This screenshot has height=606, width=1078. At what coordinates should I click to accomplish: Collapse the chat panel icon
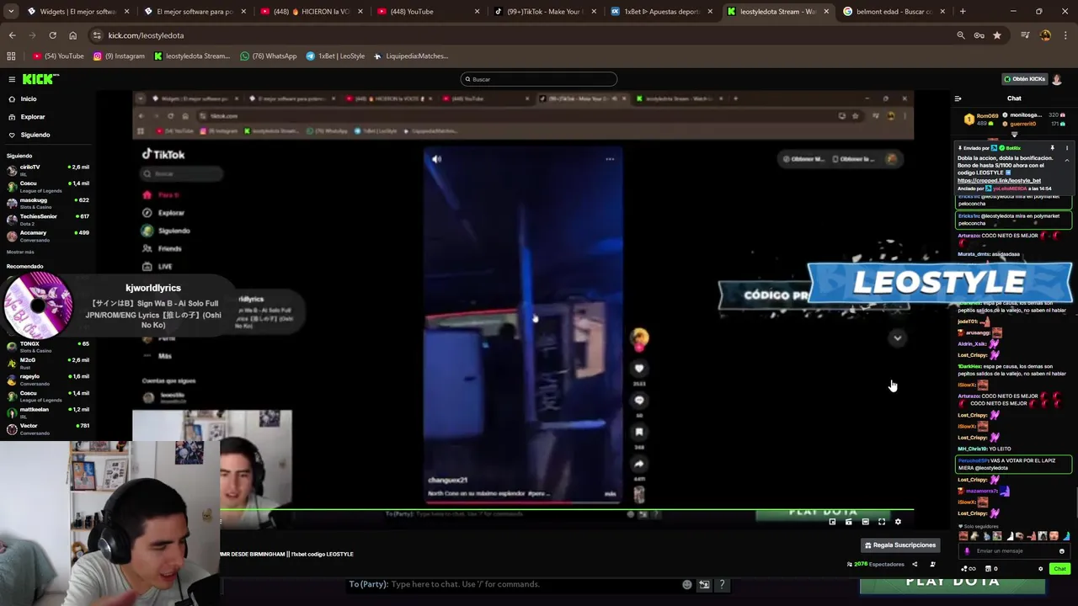click(958, 98)
